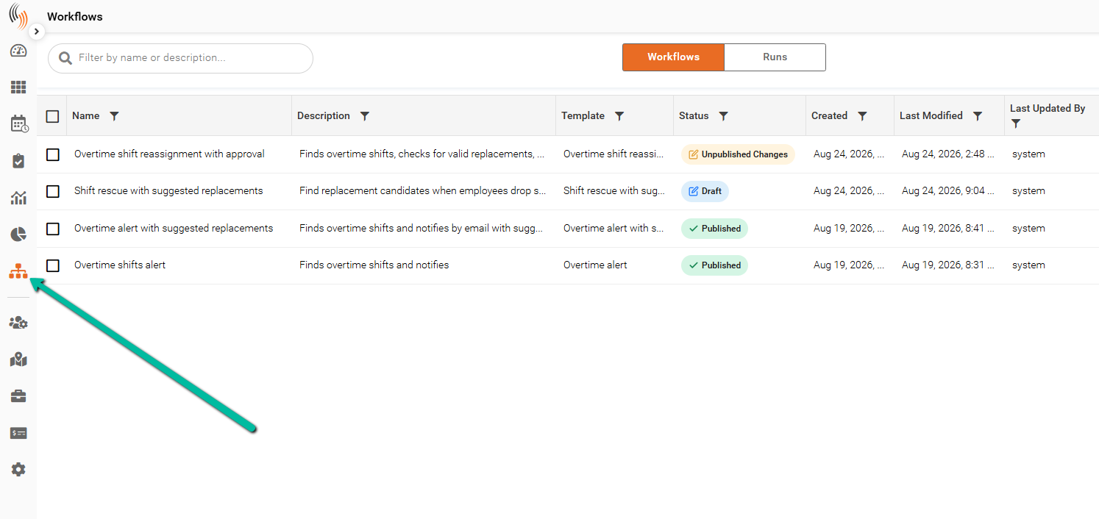
Task: Select the orange Workflows hierarchy icon
Action: (18, 271)
